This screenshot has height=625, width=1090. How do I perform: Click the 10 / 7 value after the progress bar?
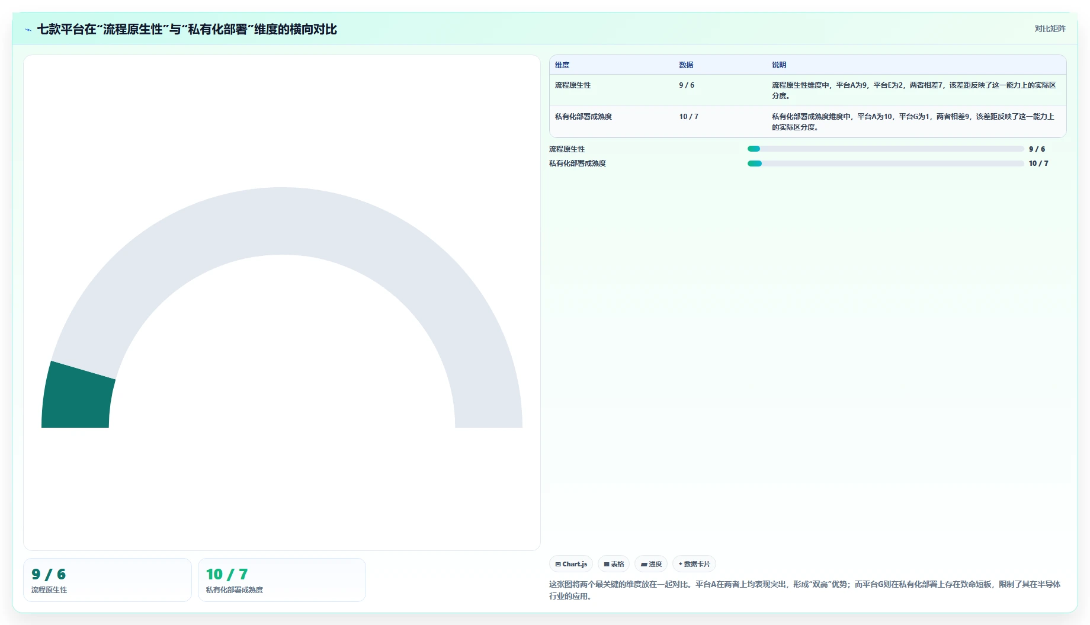[1038, 164]
